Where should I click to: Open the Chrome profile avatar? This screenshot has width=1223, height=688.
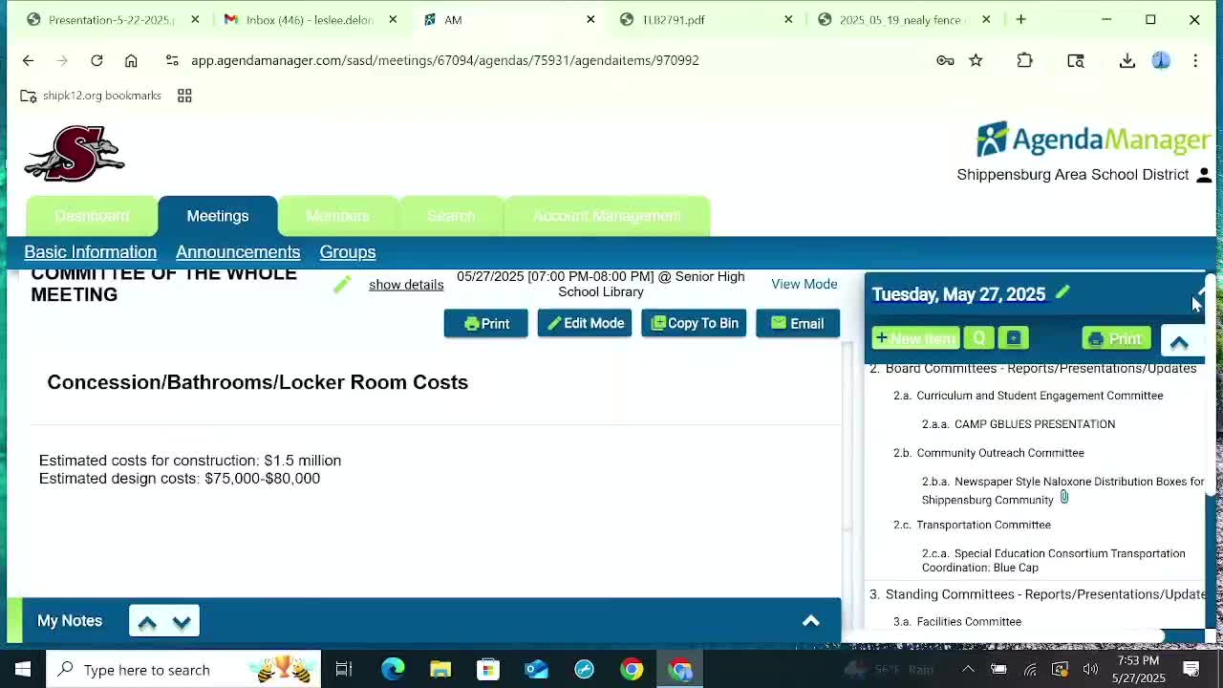point(1161,60)
